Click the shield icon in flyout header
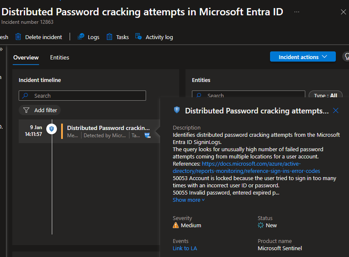Screen dimensions: 349x257 click(177, 110)
